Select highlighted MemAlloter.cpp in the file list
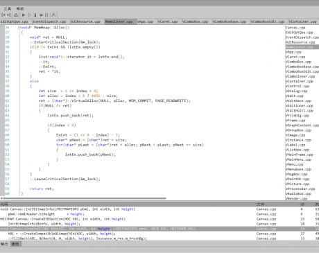 coord(302,47)
